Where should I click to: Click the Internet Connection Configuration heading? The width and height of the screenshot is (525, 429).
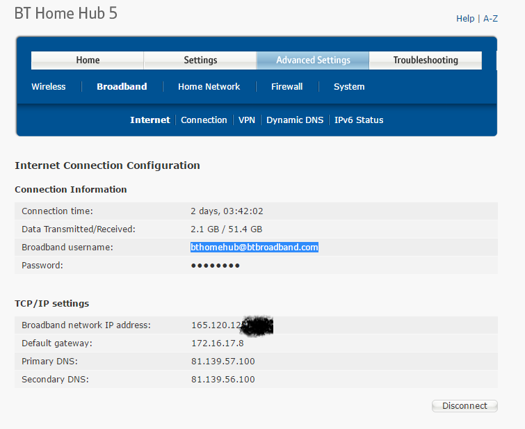[x=108, y=165]
